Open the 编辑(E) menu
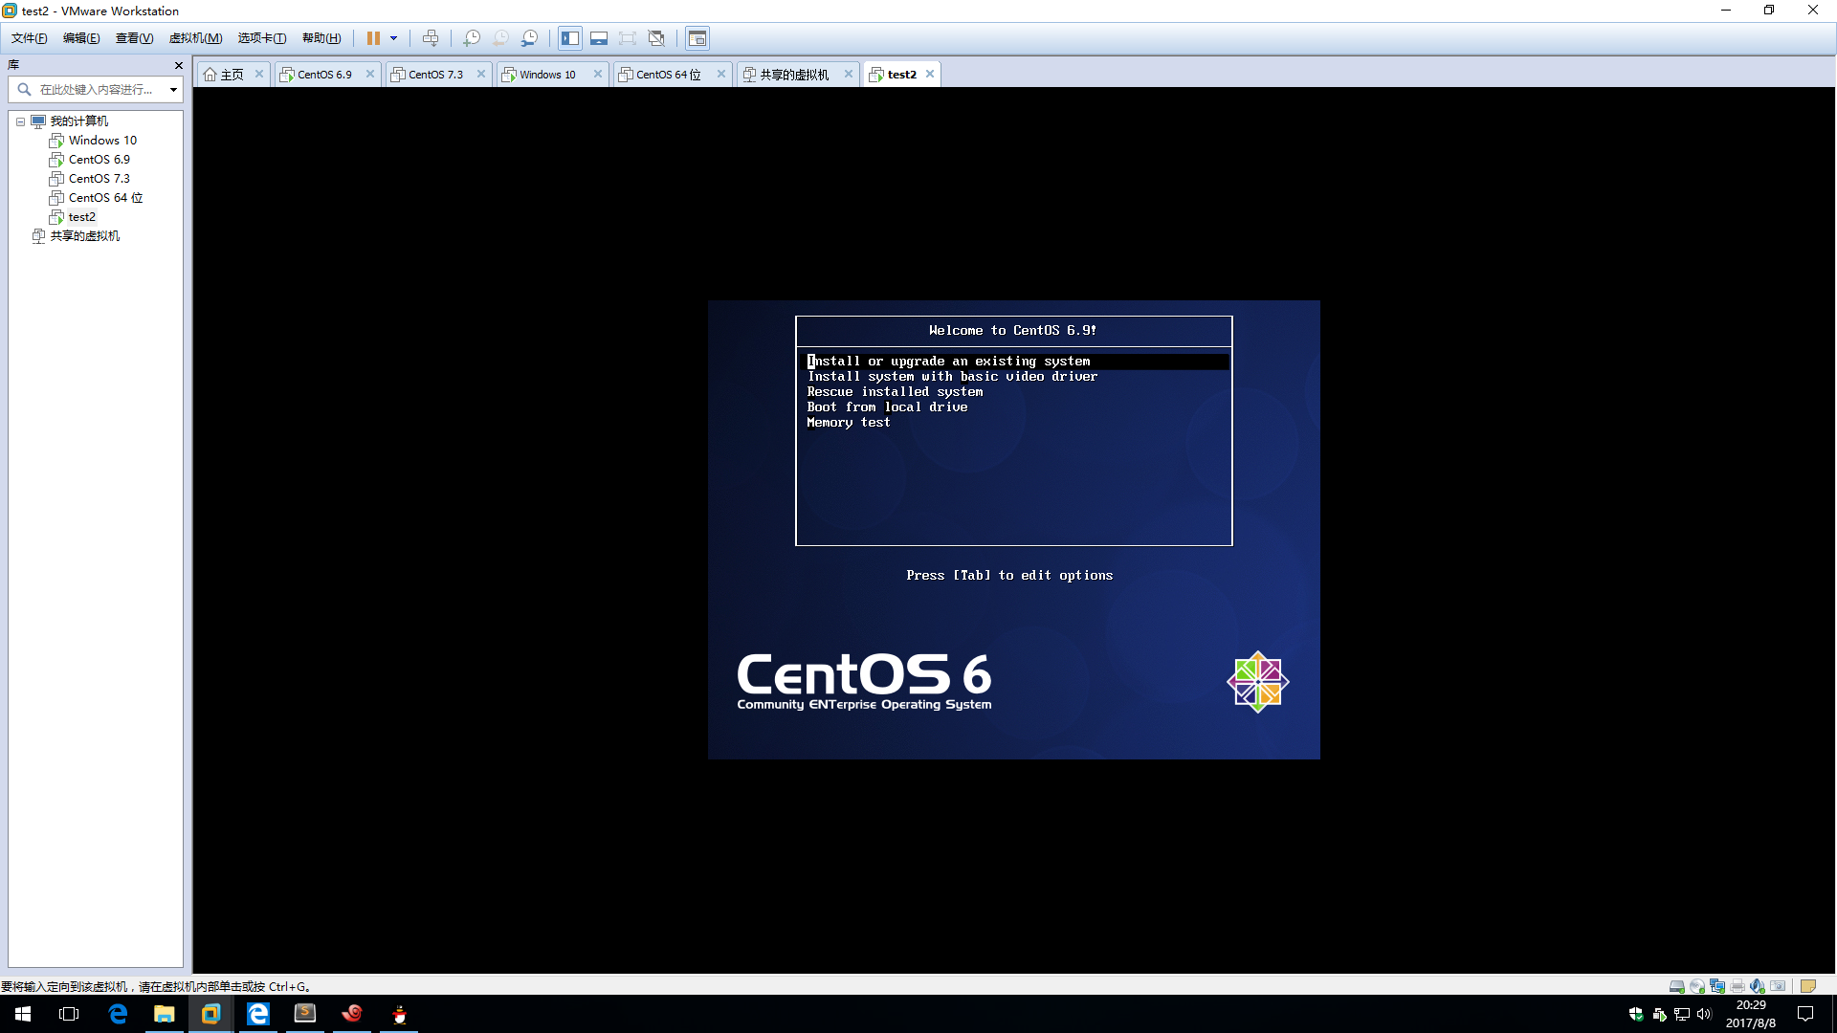The height and width of the screenshot is (1033, 1837). 81,38
